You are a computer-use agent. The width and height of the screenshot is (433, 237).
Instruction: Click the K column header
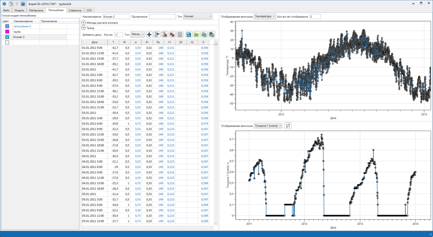coord(203,42)
